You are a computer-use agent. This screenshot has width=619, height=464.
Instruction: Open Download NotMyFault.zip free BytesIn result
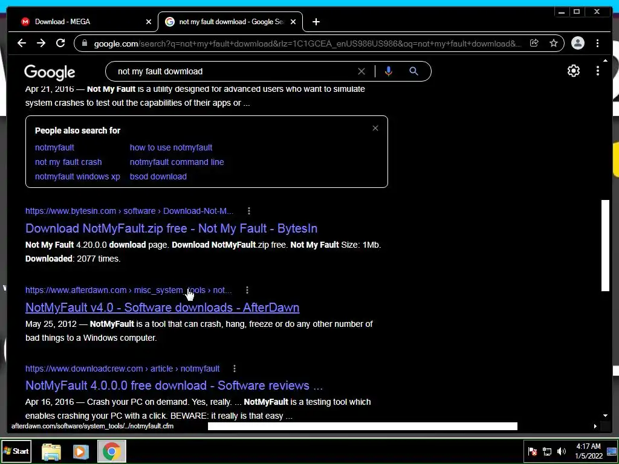tap(171, 228)
